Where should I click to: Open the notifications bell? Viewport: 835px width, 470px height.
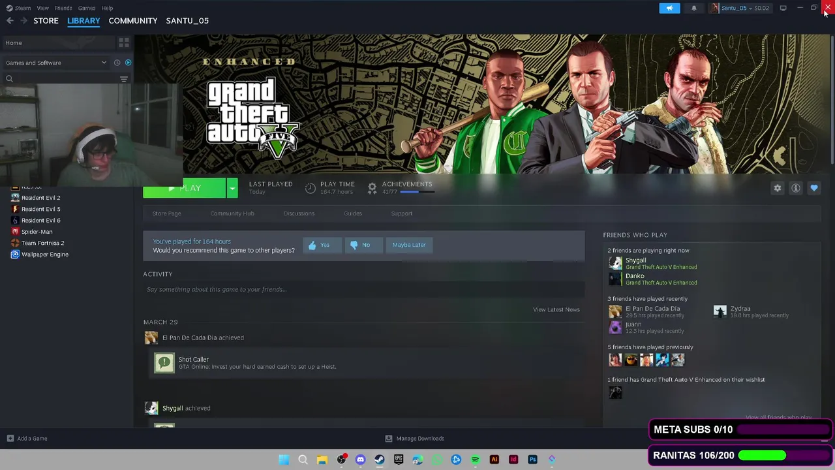pos(693,8)
